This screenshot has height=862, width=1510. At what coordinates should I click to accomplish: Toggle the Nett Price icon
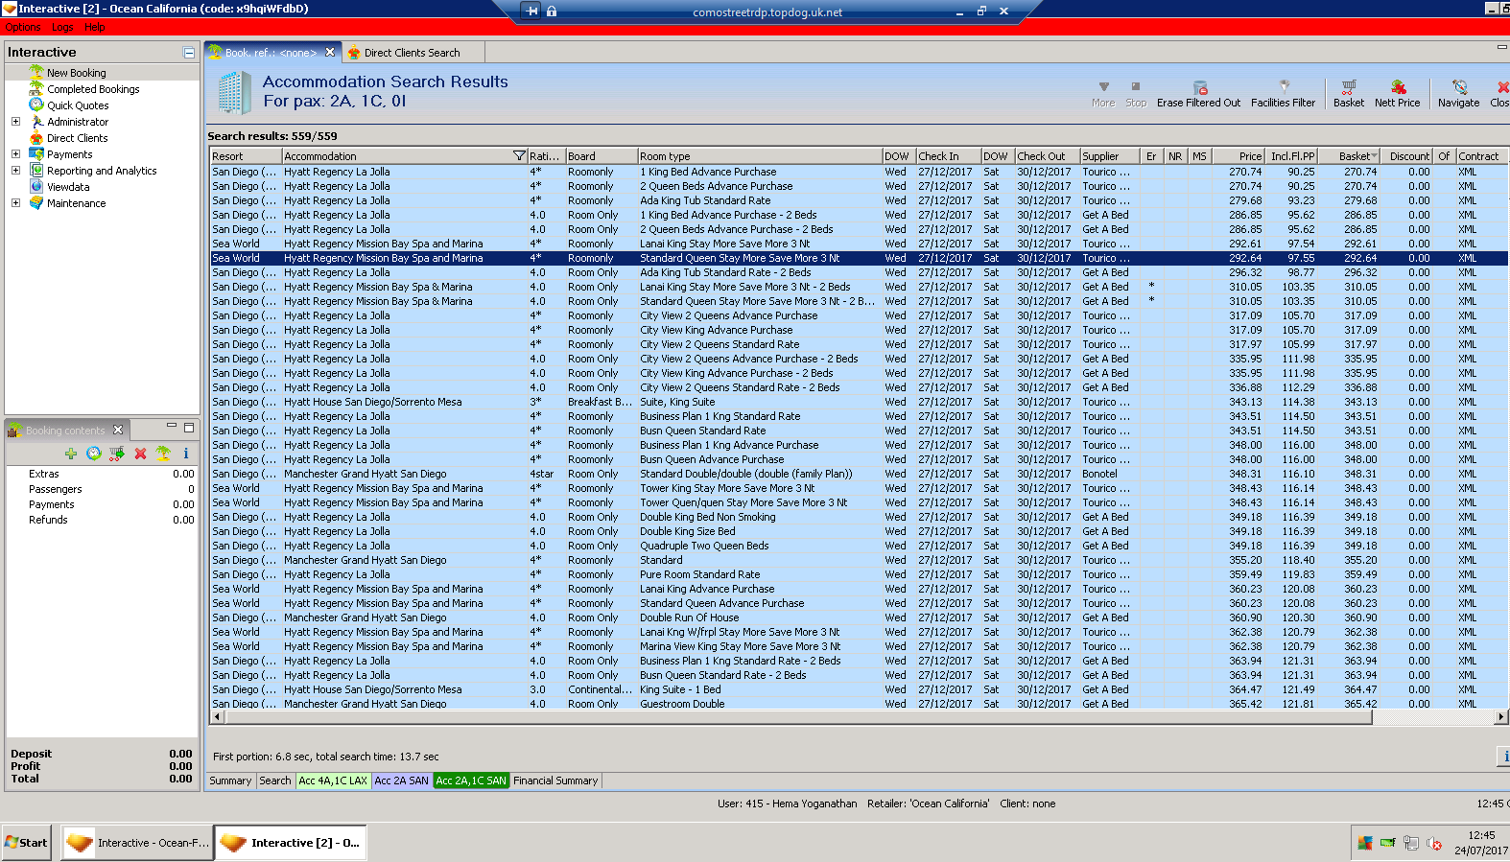[x=1398, y=86]
